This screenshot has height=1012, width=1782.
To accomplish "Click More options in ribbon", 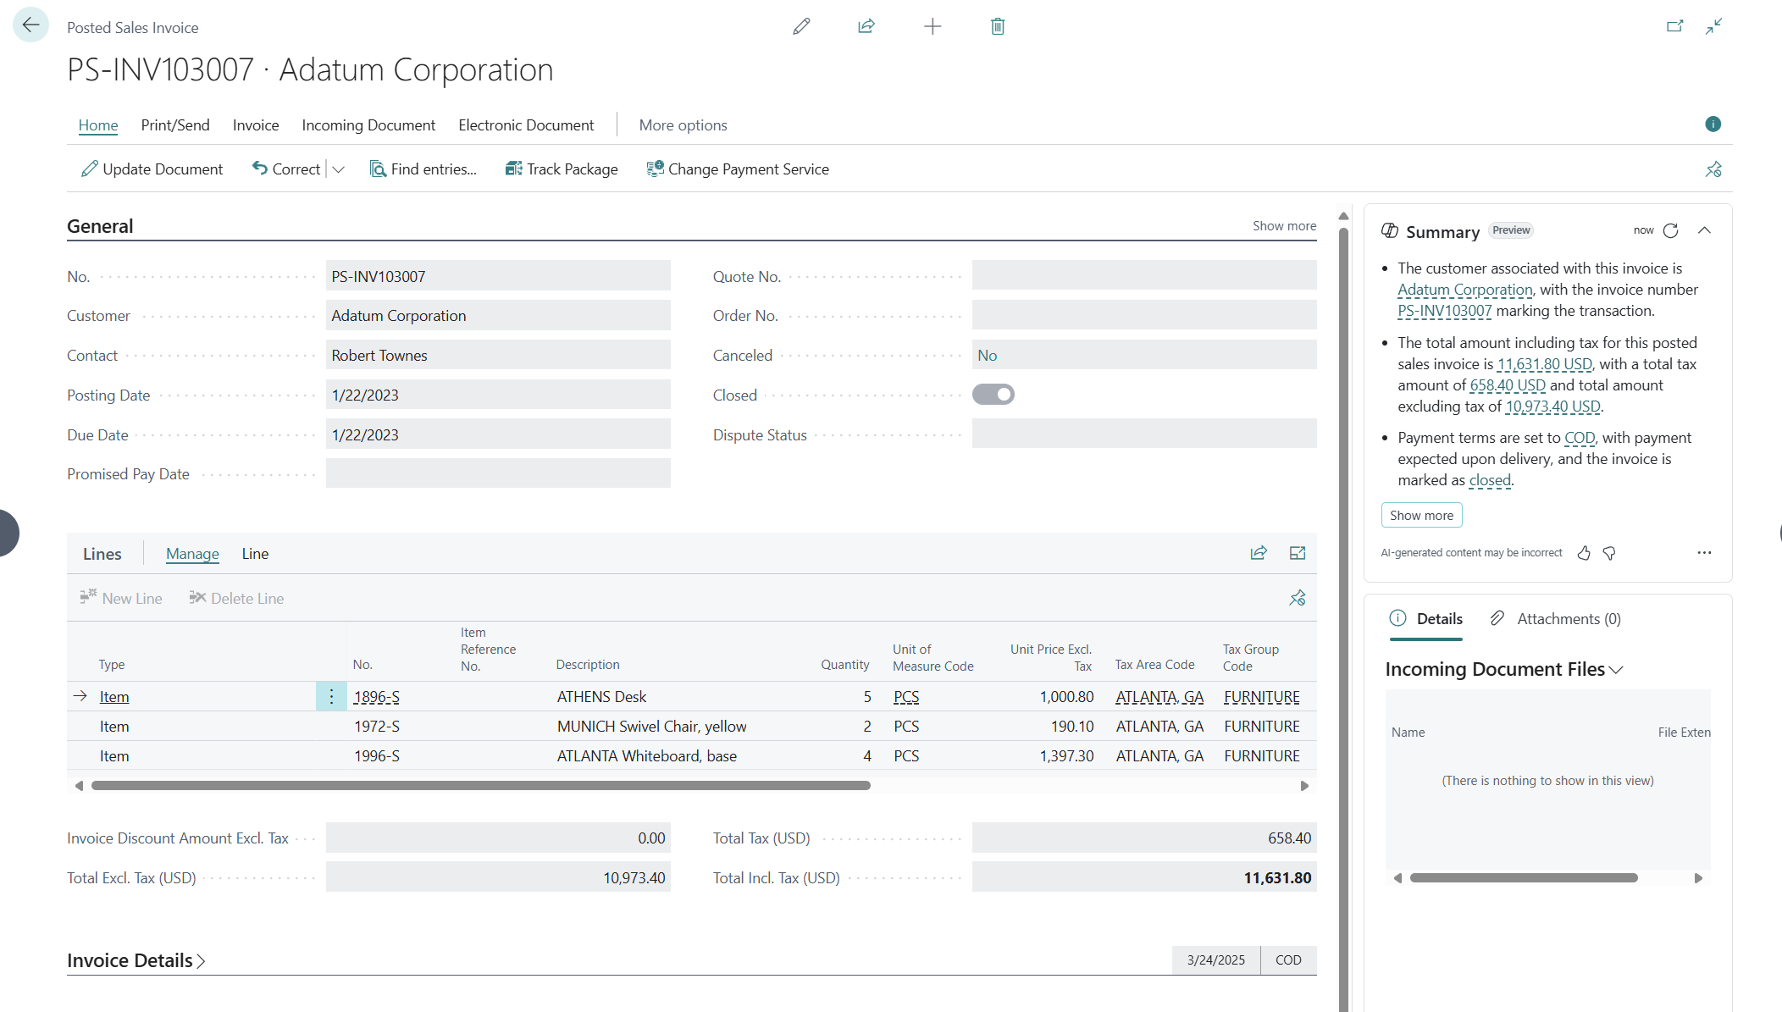I will (683, 125).
